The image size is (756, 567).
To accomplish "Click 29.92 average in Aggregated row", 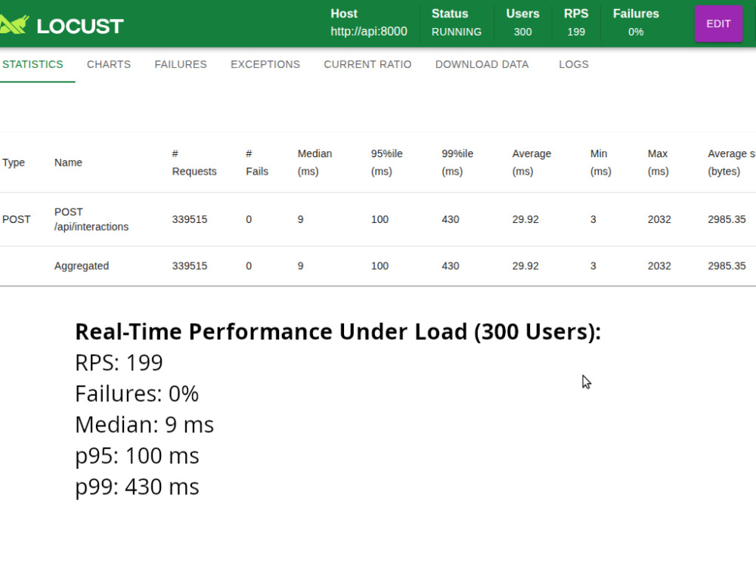I will tap(525, 265).
